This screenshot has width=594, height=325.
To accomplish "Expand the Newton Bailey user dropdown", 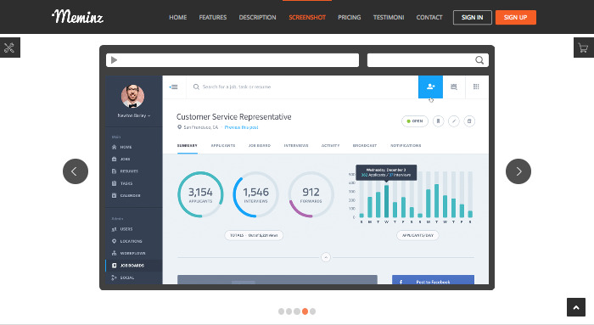I will click(x=134, y=115).
